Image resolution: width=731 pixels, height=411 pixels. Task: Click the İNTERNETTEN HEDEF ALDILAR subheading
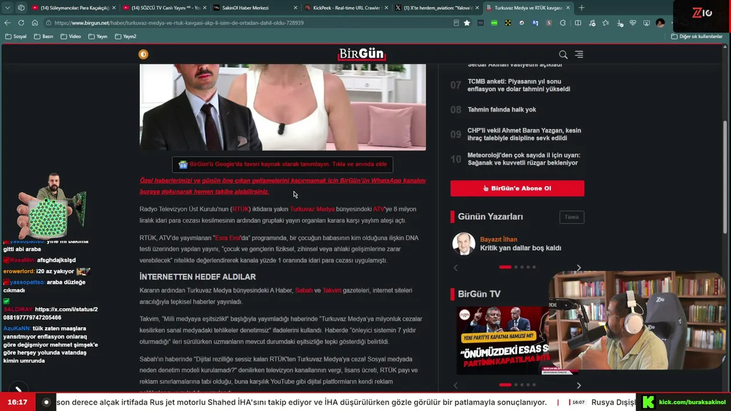[198, 277]
